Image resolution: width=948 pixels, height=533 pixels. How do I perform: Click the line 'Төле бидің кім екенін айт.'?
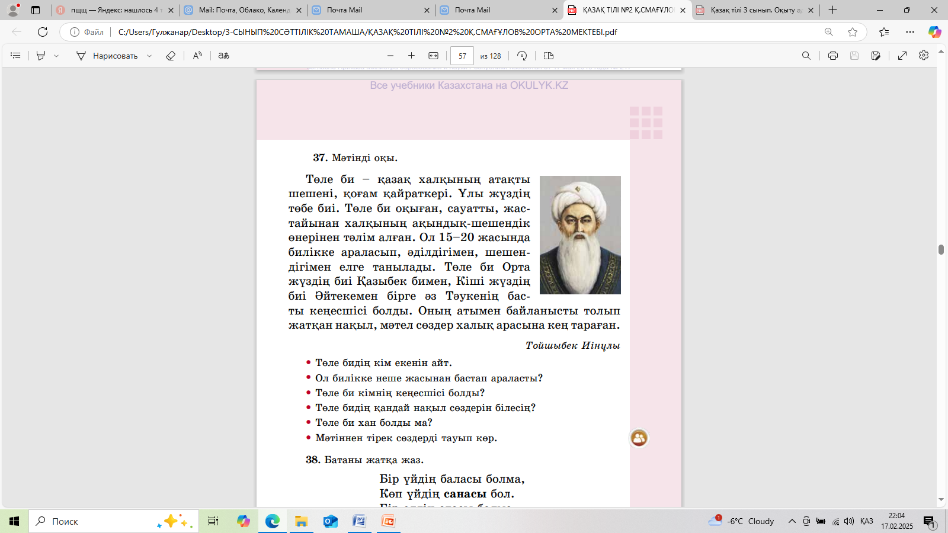[383, 362]
